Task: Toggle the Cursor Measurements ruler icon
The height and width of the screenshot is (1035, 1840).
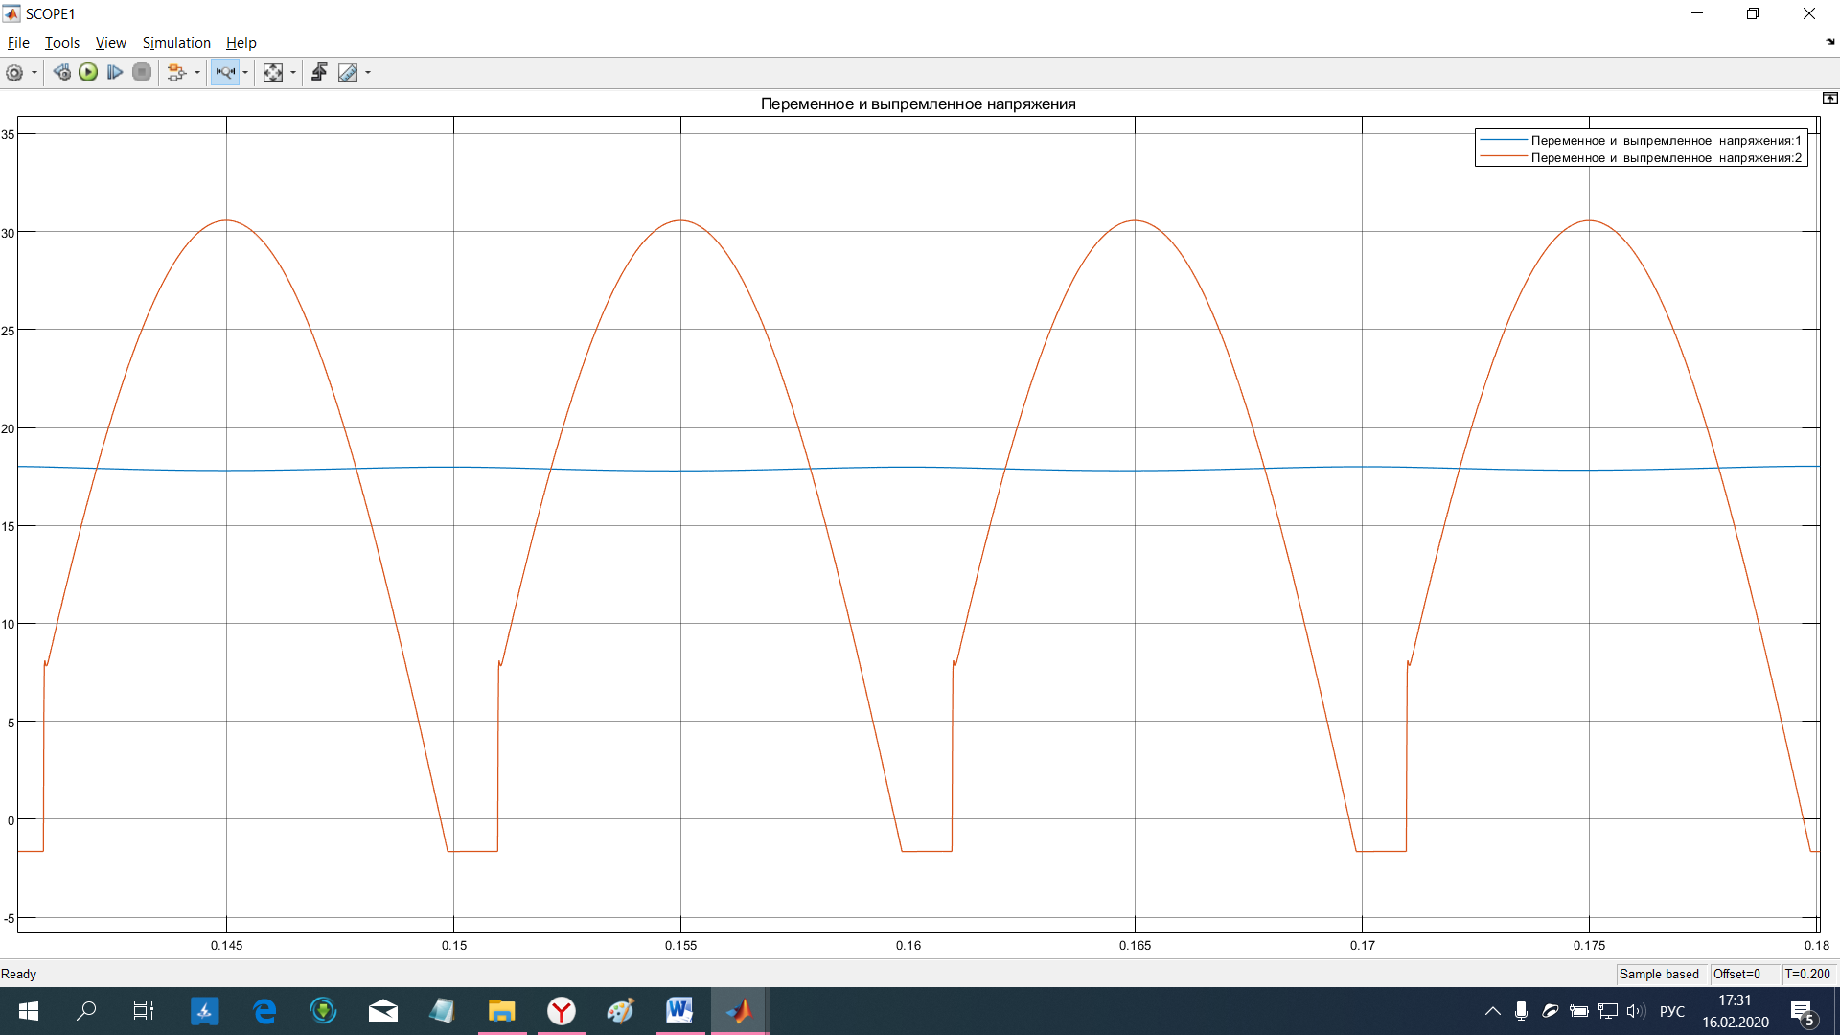Action: pos(348,73)
